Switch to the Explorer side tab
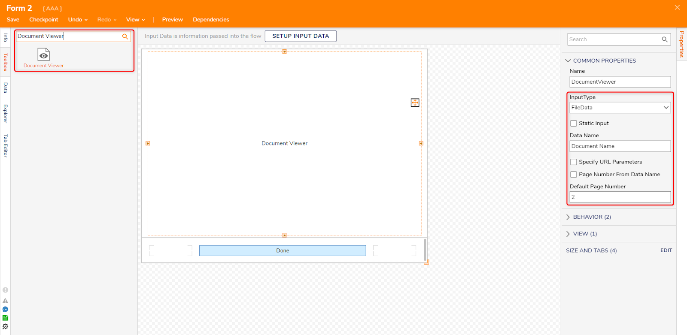Viewport: 687px width, 335px height. click(5, 114)
